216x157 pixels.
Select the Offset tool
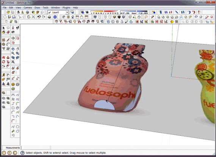click(x=8, y=66)
